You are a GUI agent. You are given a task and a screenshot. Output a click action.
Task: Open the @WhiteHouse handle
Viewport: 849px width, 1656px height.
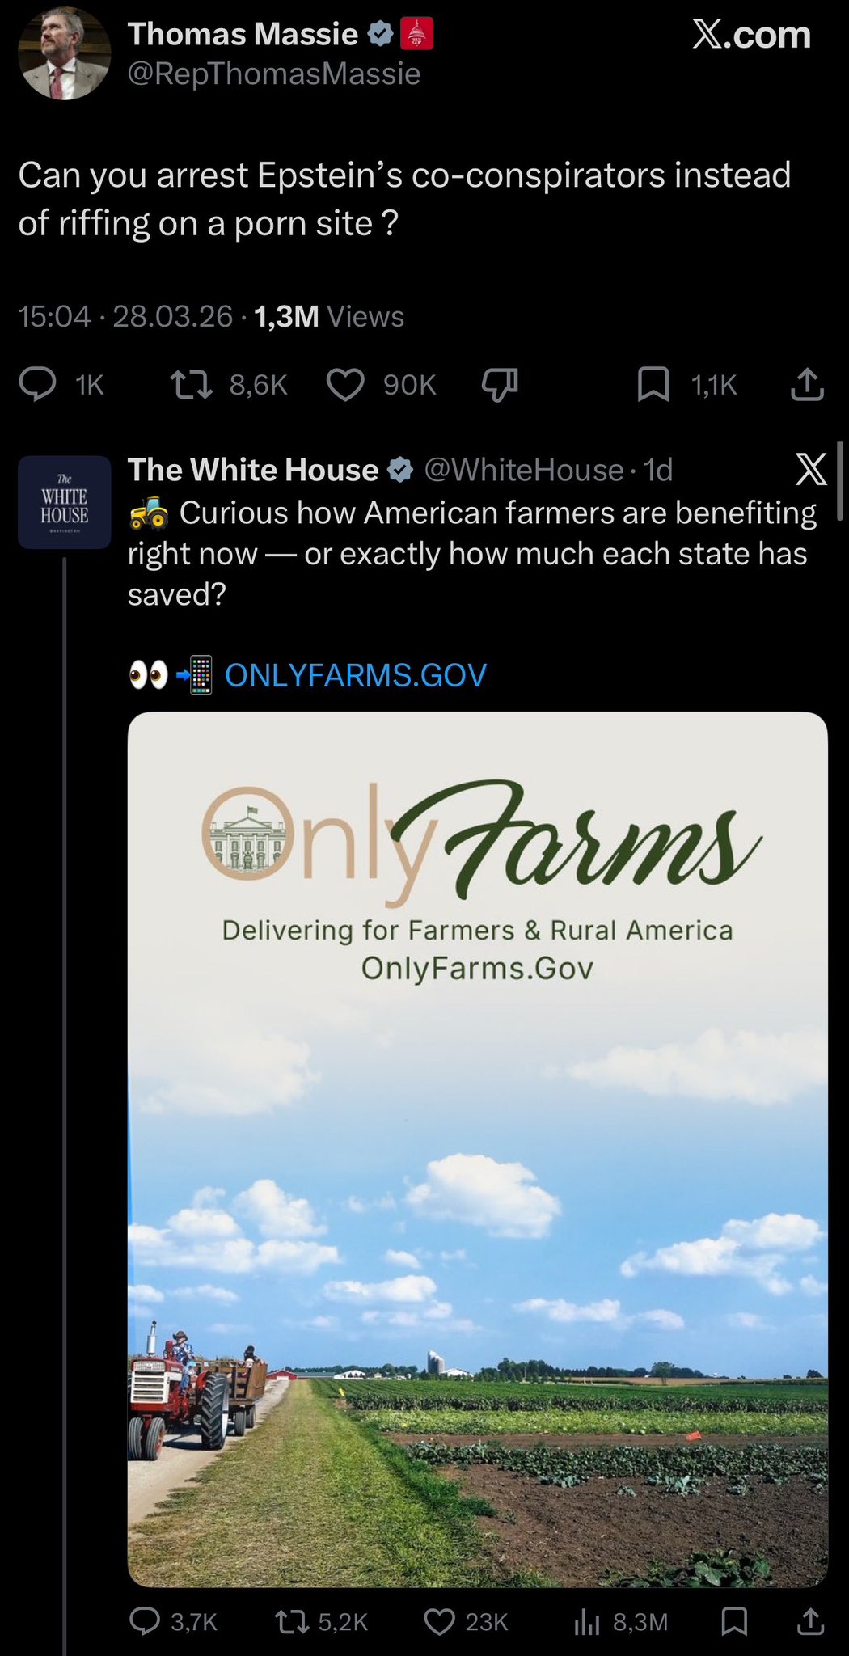pos(523,470)
